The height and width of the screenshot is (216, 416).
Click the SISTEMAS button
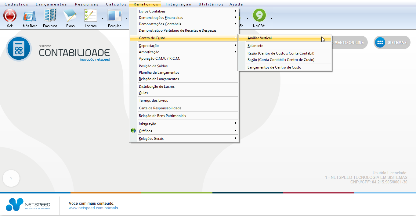(392, 43)
